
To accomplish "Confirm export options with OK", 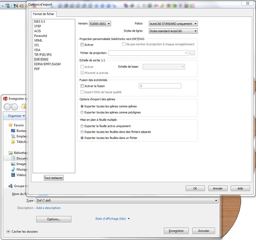I will click(x=195, y=188).
